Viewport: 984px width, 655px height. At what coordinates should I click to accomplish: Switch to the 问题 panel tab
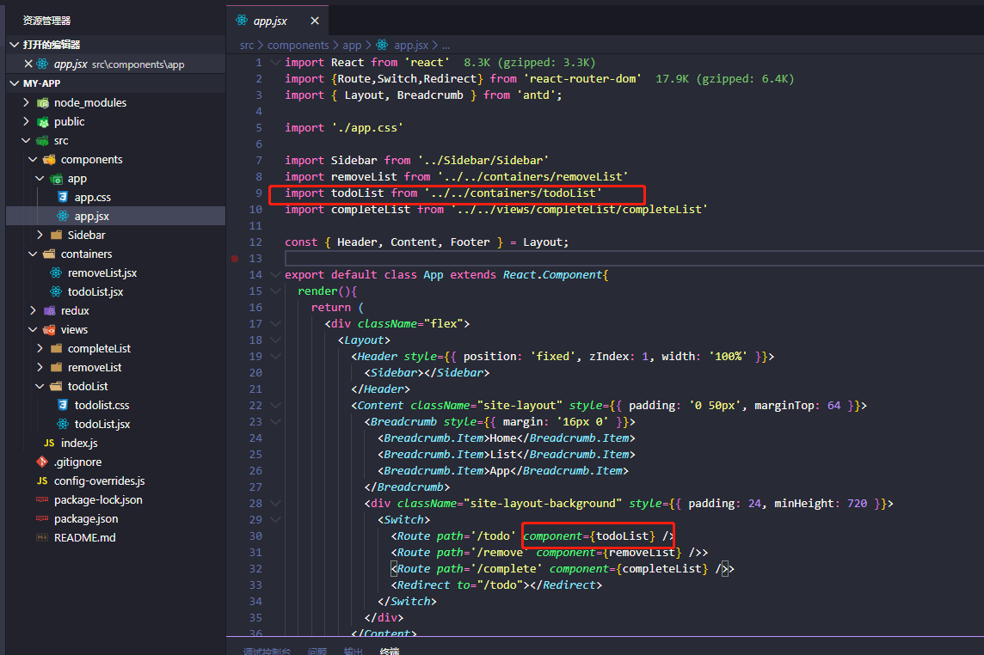(317, 652)
